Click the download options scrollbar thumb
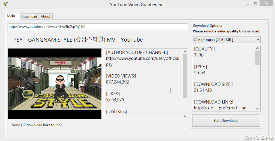This screenshot has height=141, width=275. (257, 58)
